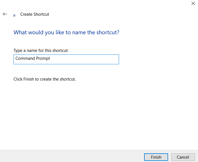Close the Create Shortcut dialog

point(193,4)
